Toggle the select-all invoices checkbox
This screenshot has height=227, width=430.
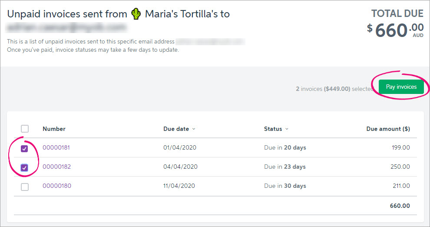point(25,129)
